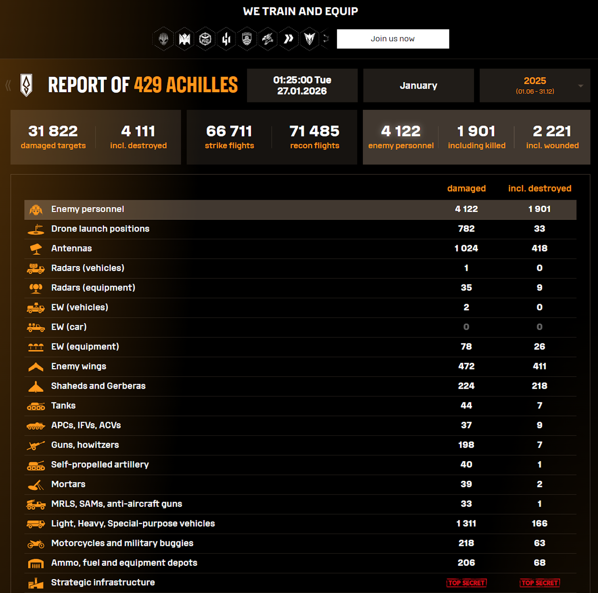Click the date and time display box
This screenshot has height=593, width=598.
[x=302, y=85]
